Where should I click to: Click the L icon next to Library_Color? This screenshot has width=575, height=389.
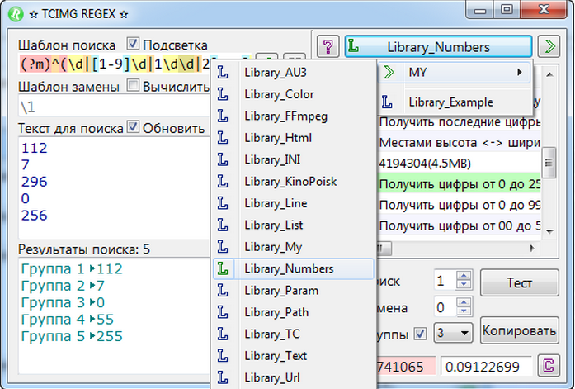click(223, 94)
